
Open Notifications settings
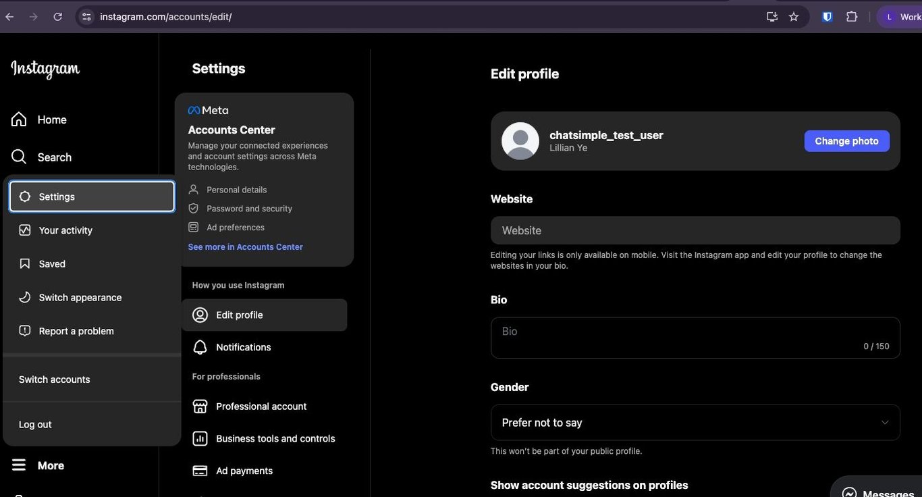pos(243,347)
